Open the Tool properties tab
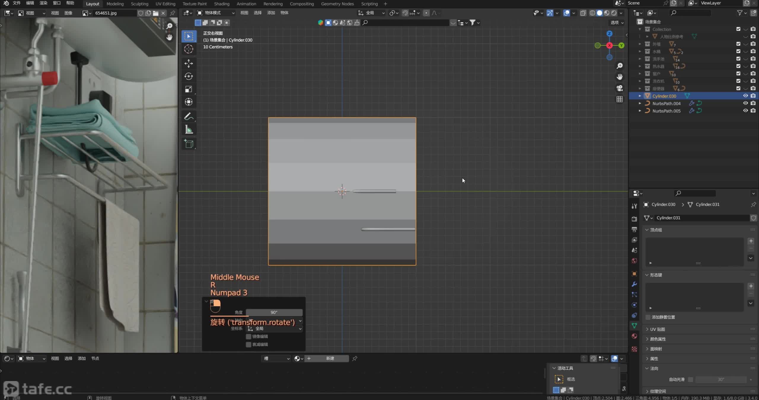The image size is (759, 400). coord(634,206)
